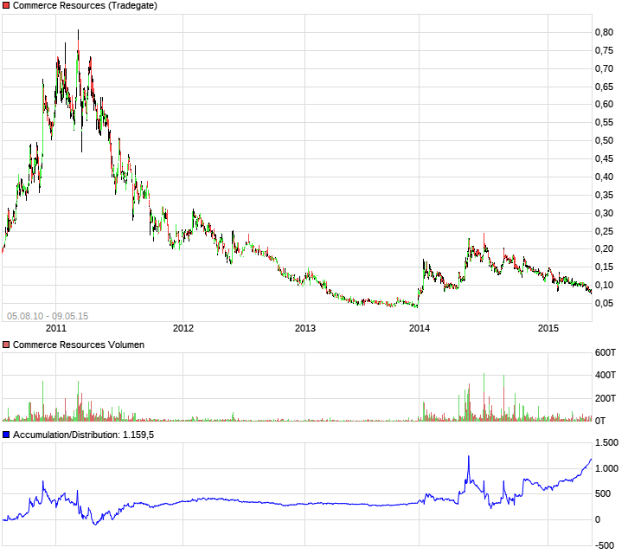Click the 0,60 price axis label

[x=604, y=104]
